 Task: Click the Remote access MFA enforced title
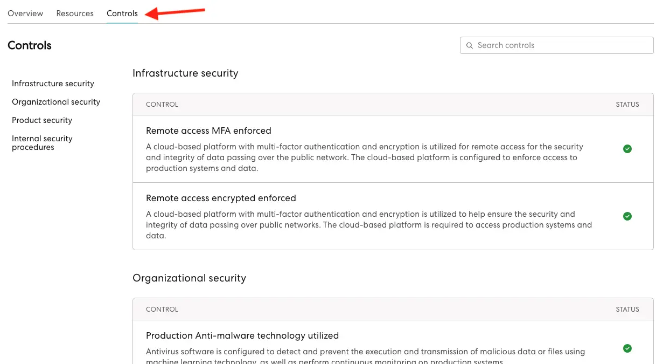click(x=208, y=131)
